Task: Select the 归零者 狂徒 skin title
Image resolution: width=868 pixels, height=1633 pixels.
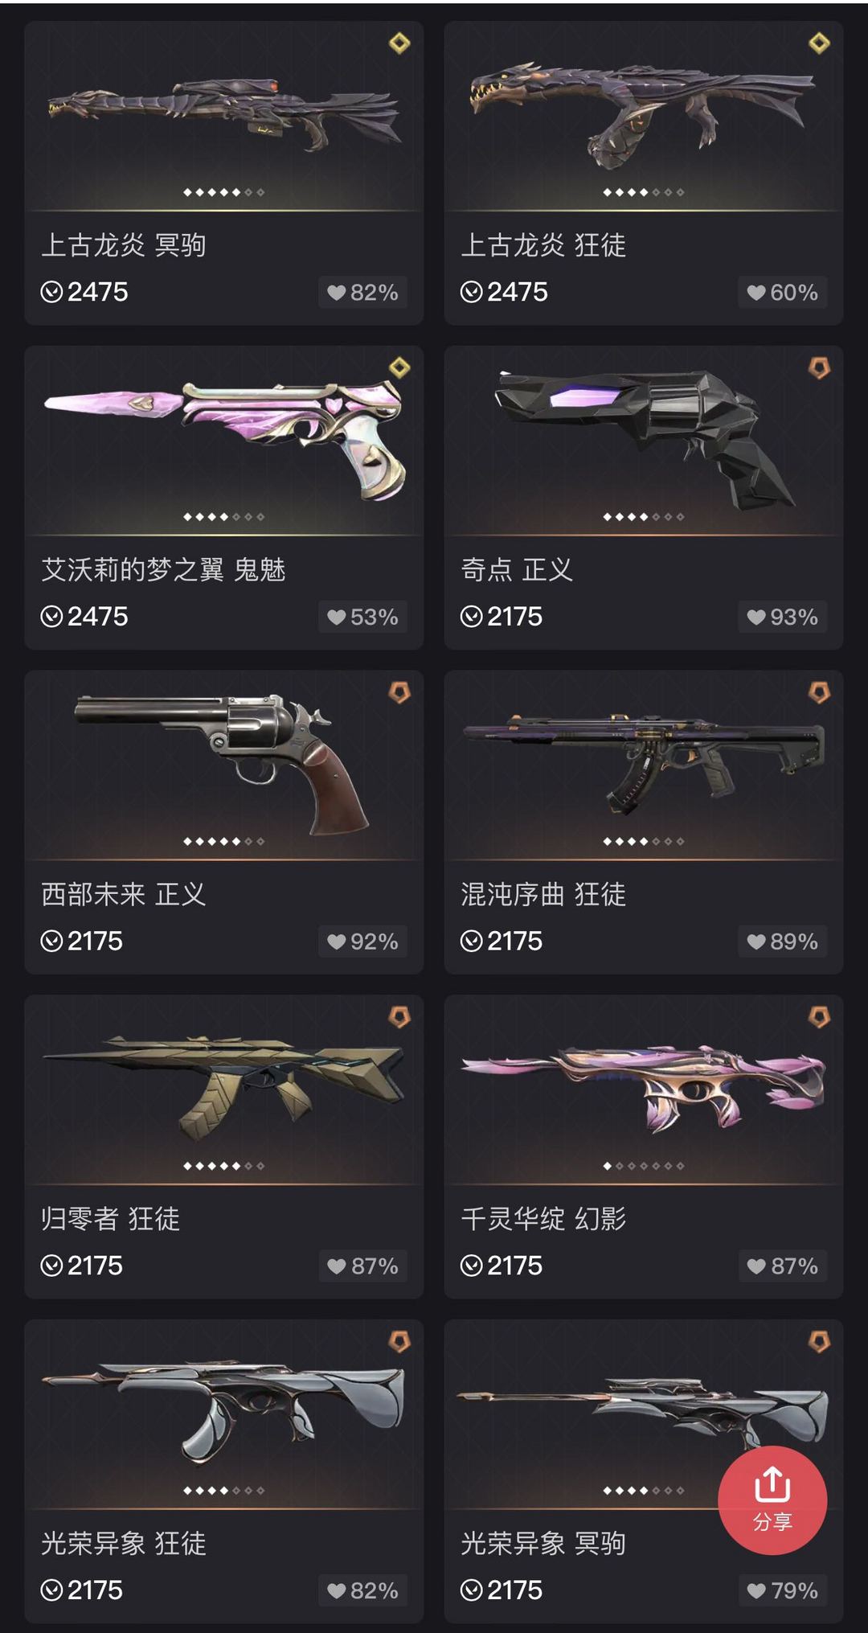Action: tap(111, 1219)
